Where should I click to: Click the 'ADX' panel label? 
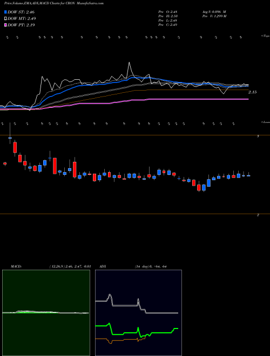103,266
